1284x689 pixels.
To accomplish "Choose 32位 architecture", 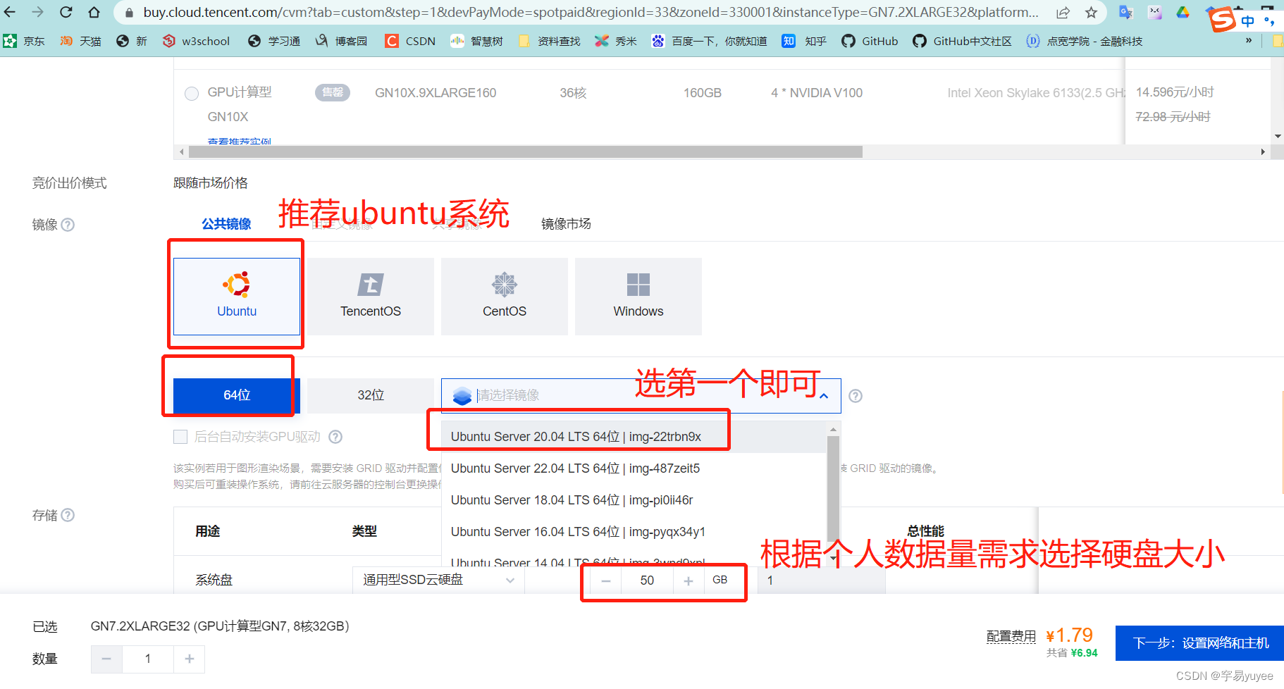I will pos(371,395).
